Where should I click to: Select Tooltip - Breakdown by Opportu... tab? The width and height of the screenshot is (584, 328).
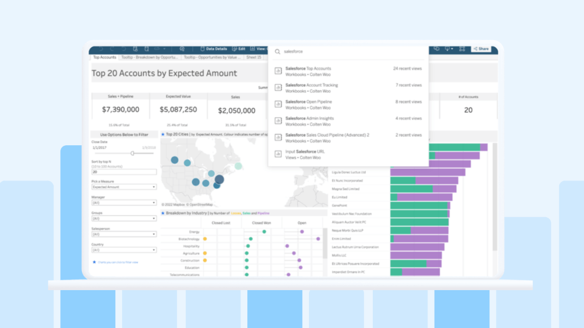[x=149, y=57]
